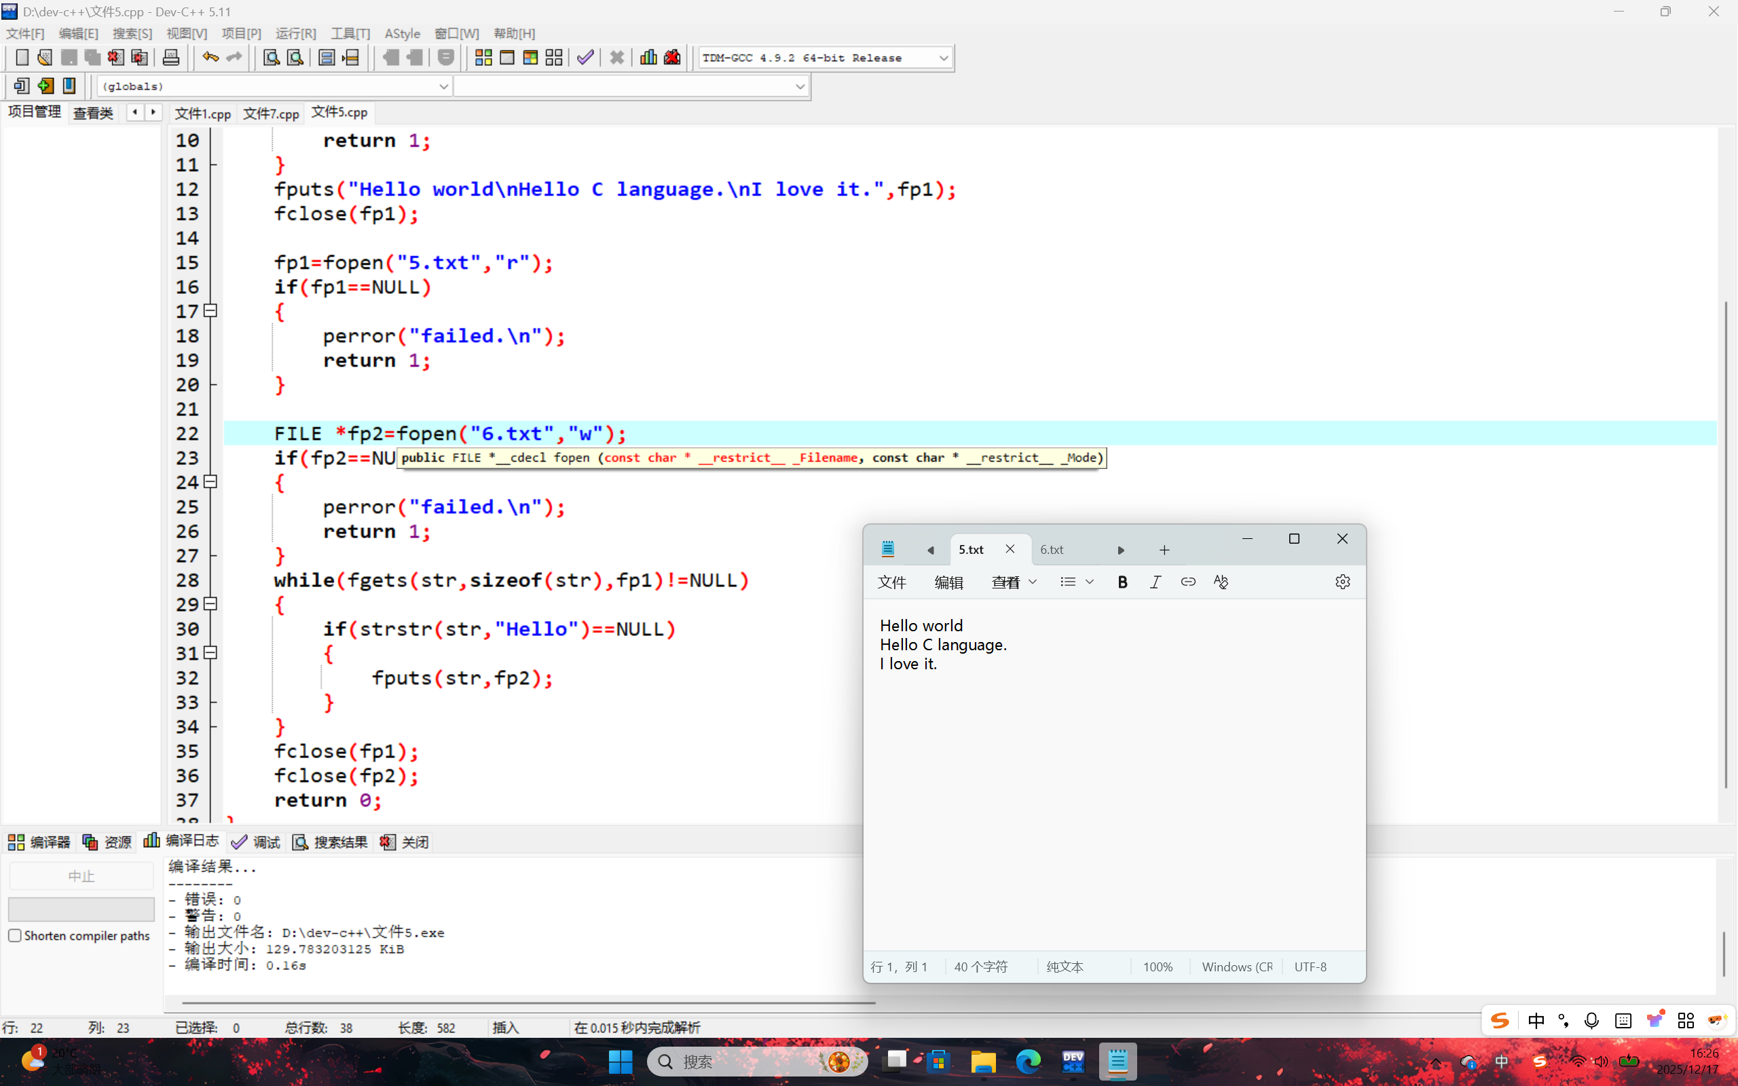Expand the (globals) scope dropdown
Screen dimensions: 1738x1086
pos(443,86)
